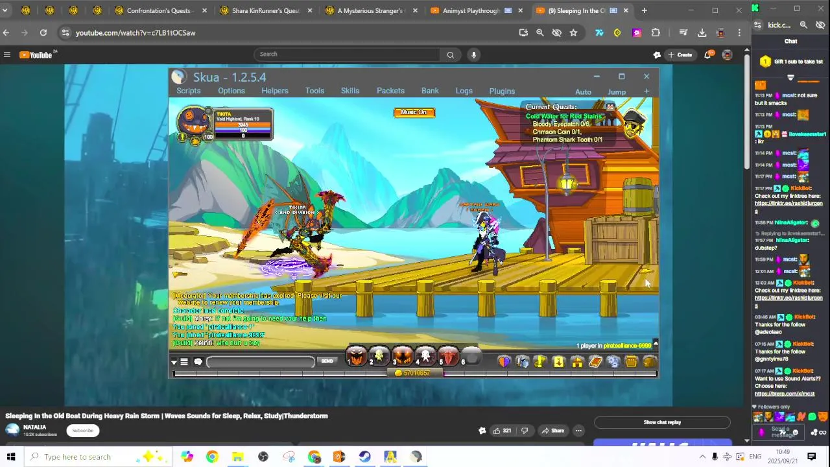The width and height of the screenshot is (830, 467).
Task: Open File Explorer from the taskbar
Action: [237, 457]
